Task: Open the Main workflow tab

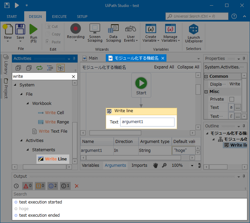Action: tap(90, 58)
